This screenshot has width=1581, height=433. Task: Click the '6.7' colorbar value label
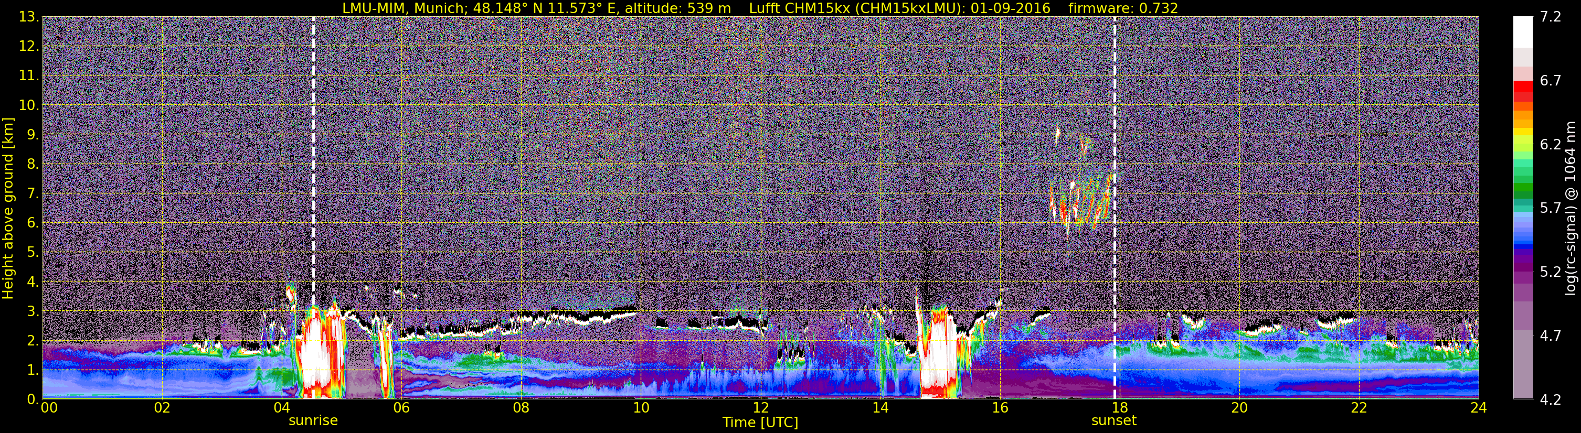[x=1551, y=80]
